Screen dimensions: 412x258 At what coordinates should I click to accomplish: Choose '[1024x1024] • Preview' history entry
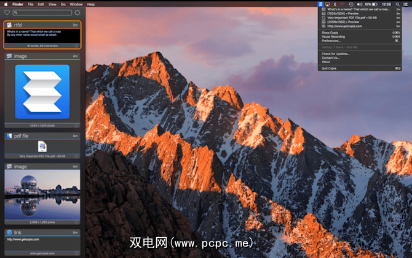(360, 13)
